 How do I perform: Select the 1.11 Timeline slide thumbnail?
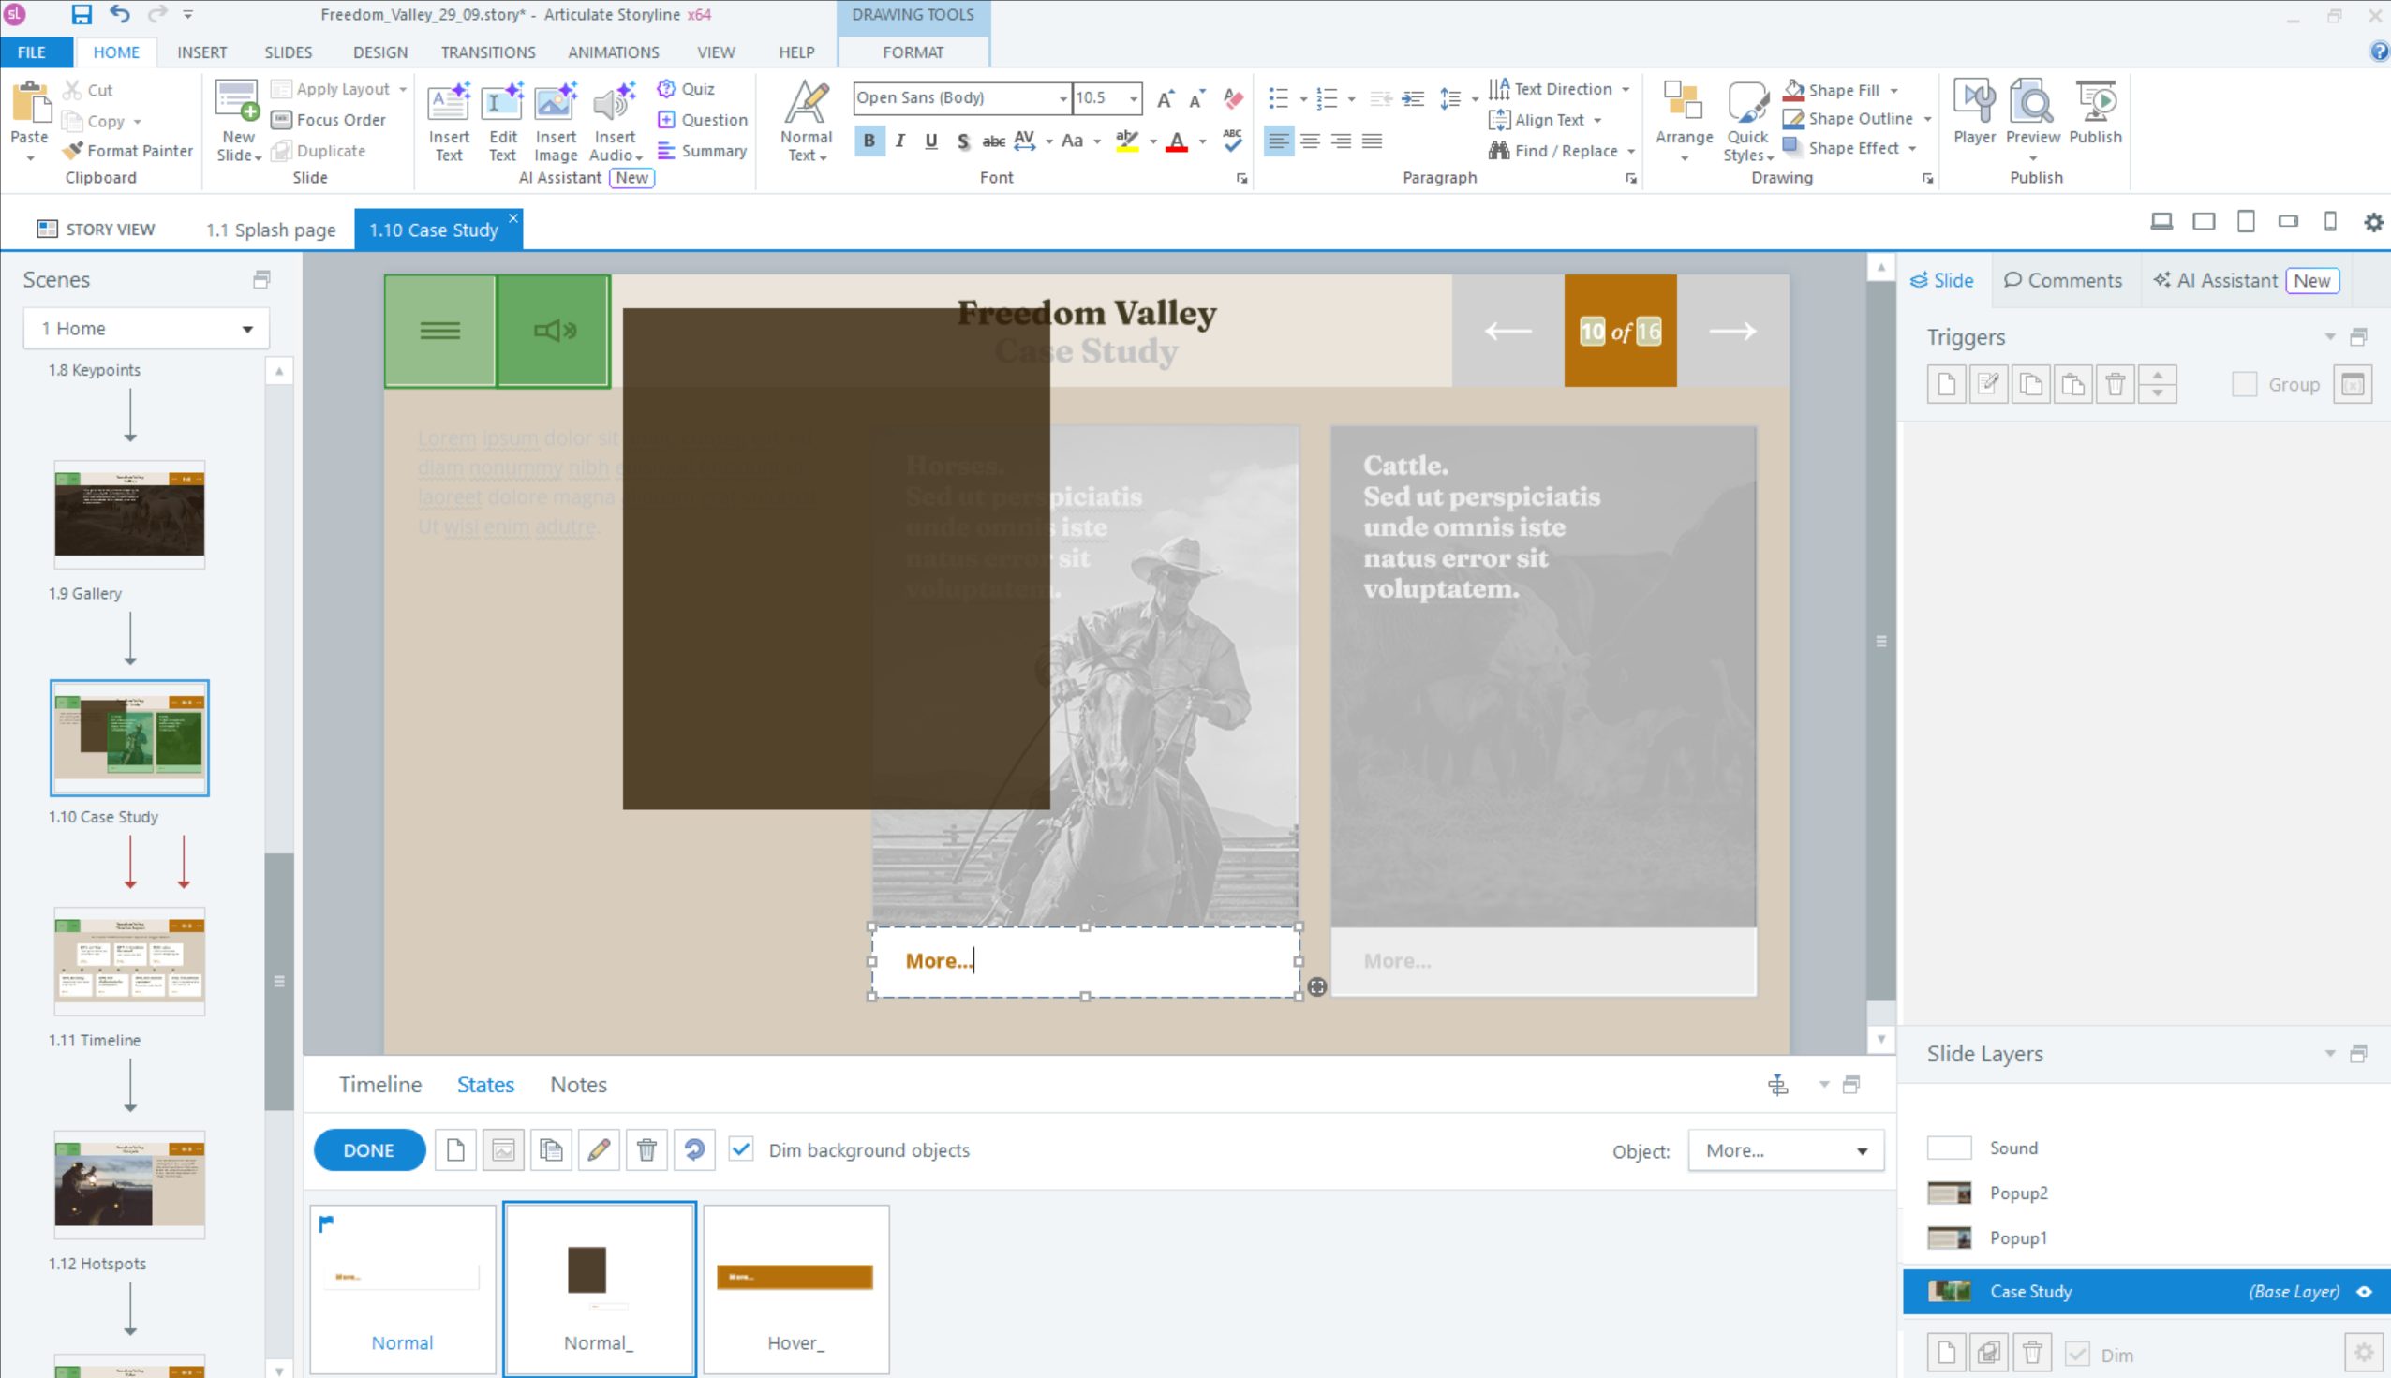pyautogui.click(x=129, y=960)
